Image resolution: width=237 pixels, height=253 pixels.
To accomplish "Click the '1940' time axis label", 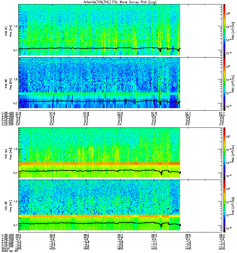I will pos(188,249).
